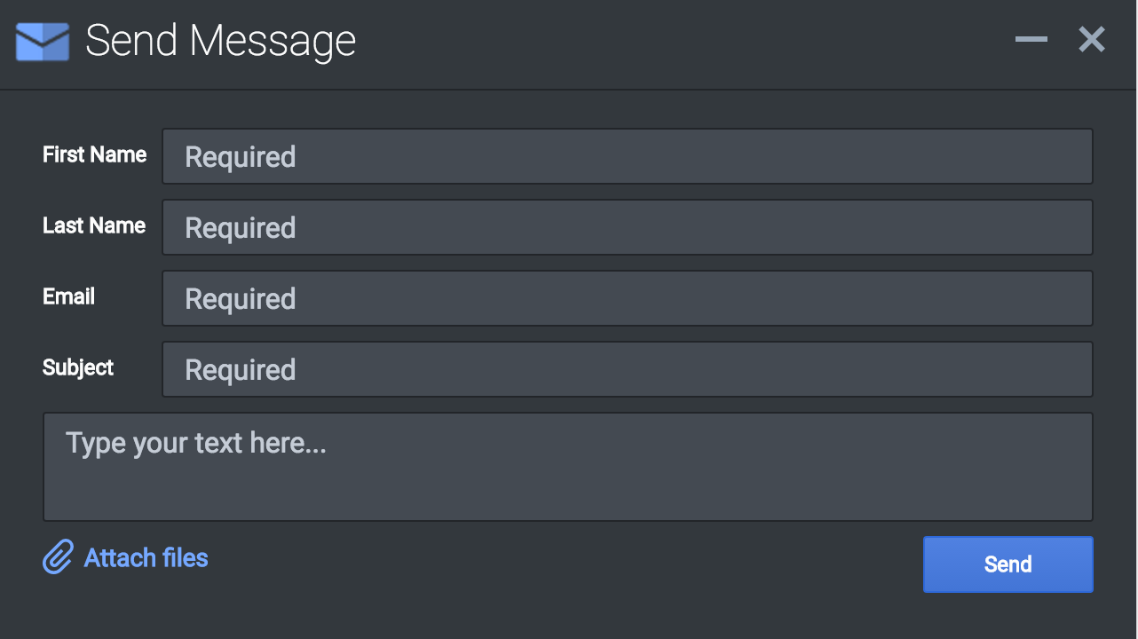This screenshot has width=1138, height=639.
Task: Click the 'Type your text here...' placeholder
Action: 196,442
